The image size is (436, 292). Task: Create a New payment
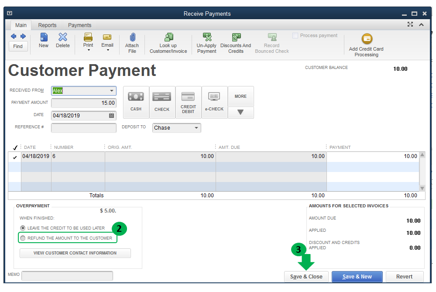[44, 41]
